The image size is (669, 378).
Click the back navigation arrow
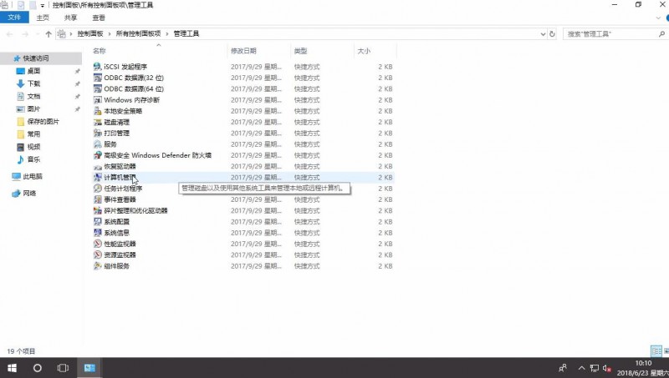tap(9, 34)
